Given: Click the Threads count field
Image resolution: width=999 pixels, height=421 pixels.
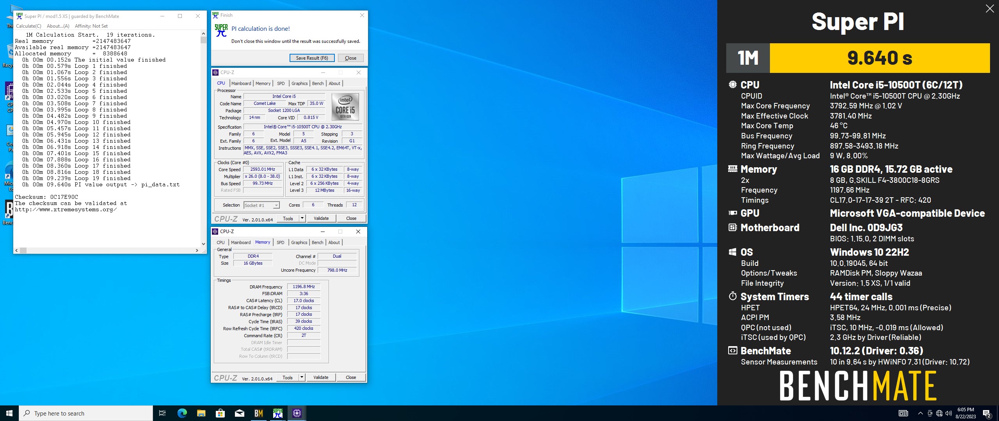Looking at the screenshot, I should point(354,205).
